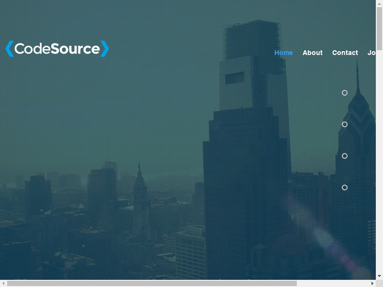
Task: Click the left blue bracket of the logo
Action: point(9,49)
